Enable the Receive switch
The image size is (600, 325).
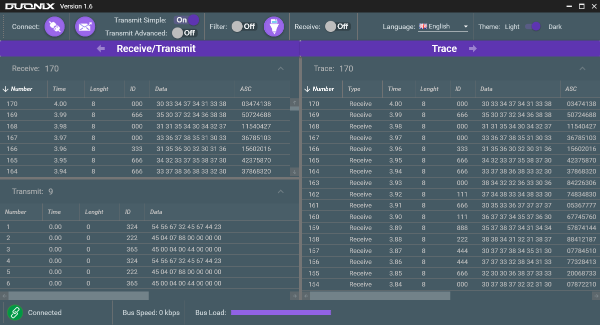pos(337,26)
